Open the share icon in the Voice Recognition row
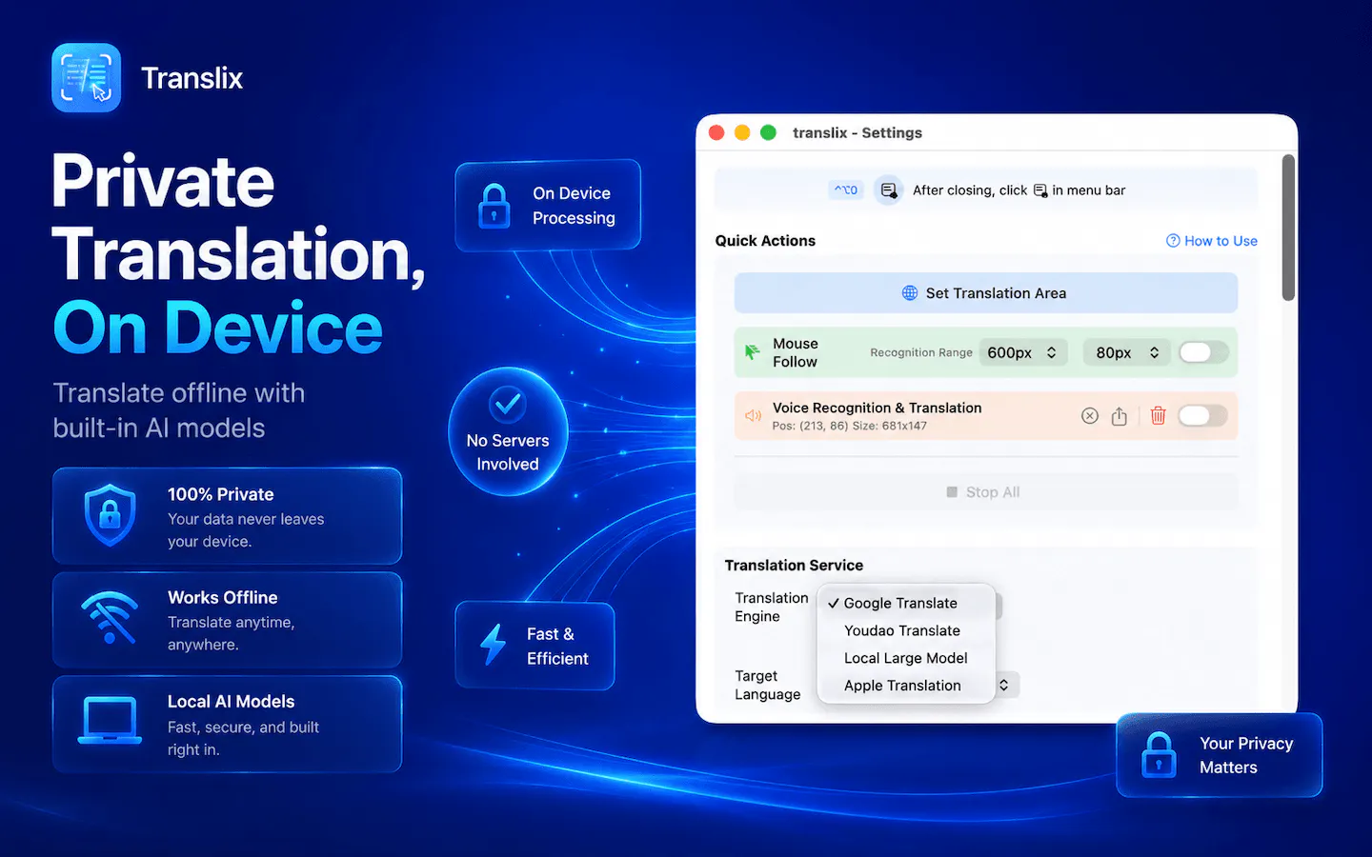1372x857 pixels. tap(1120, 416)
